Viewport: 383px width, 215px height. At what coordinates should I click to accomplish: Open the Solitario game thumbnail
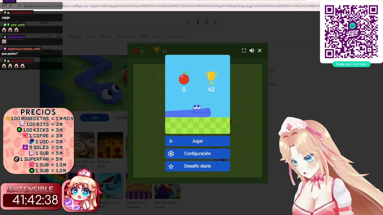pos(110,145)
